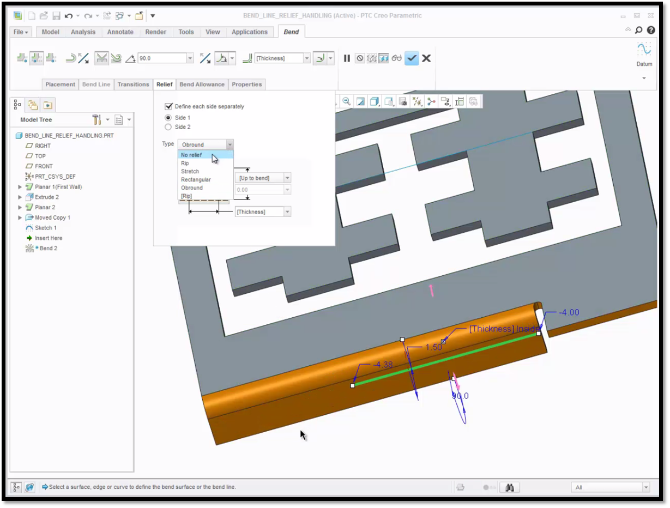Select first bend material side option icon
The image size is (670, 508).
[x=22, y=58]
